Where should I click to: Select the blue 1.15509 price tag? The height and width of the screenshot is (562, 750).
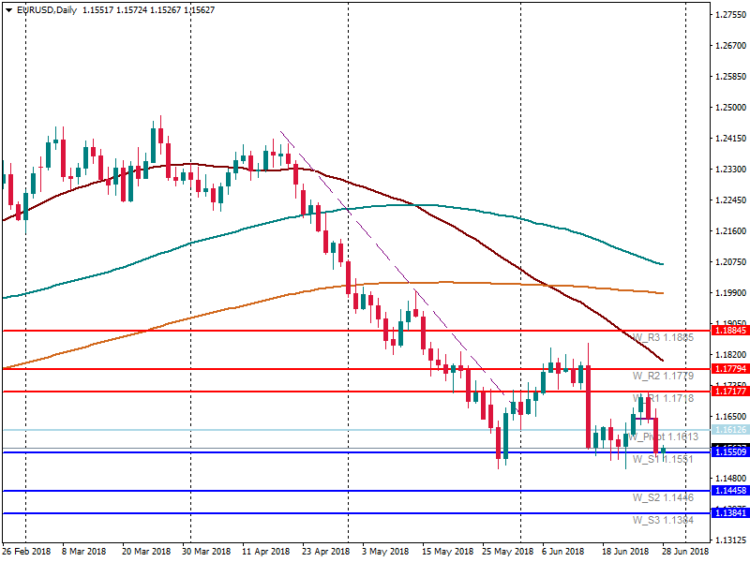coord(730,452)
